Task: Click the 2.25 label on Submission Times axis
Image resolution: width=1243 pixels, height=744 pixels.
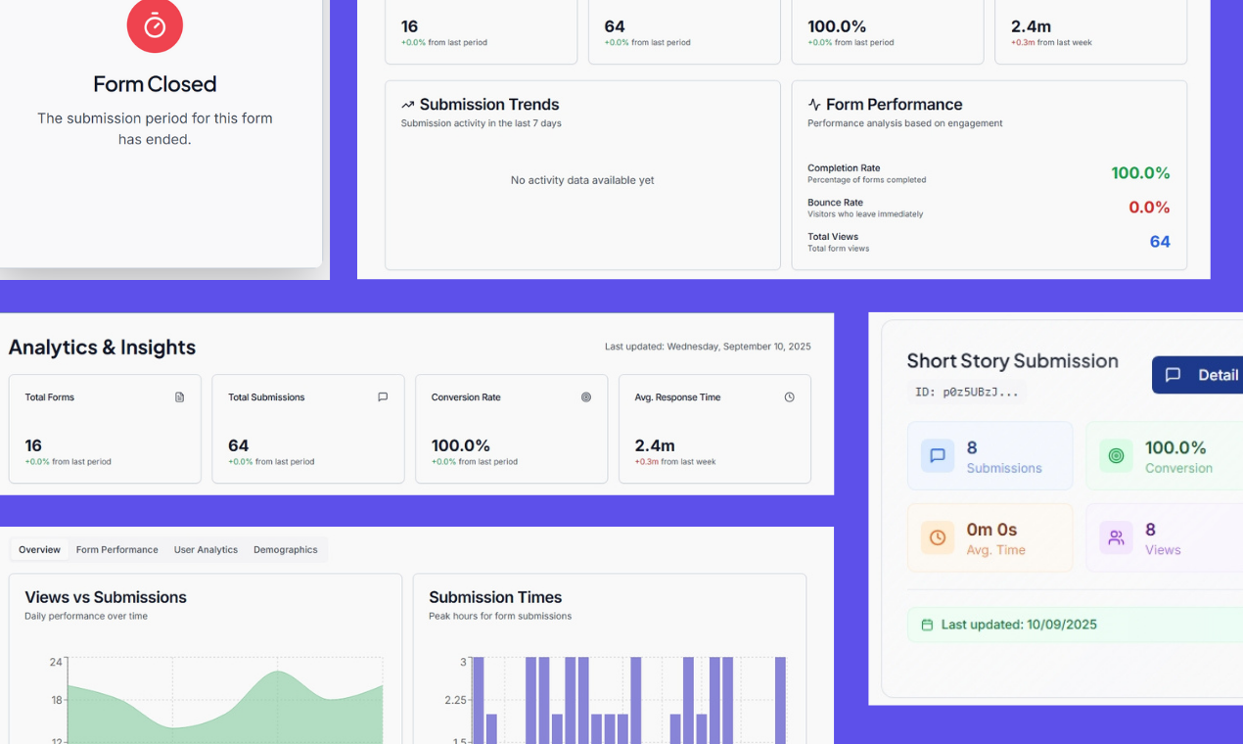Action: pyautogui.click(x=458, y=700)
